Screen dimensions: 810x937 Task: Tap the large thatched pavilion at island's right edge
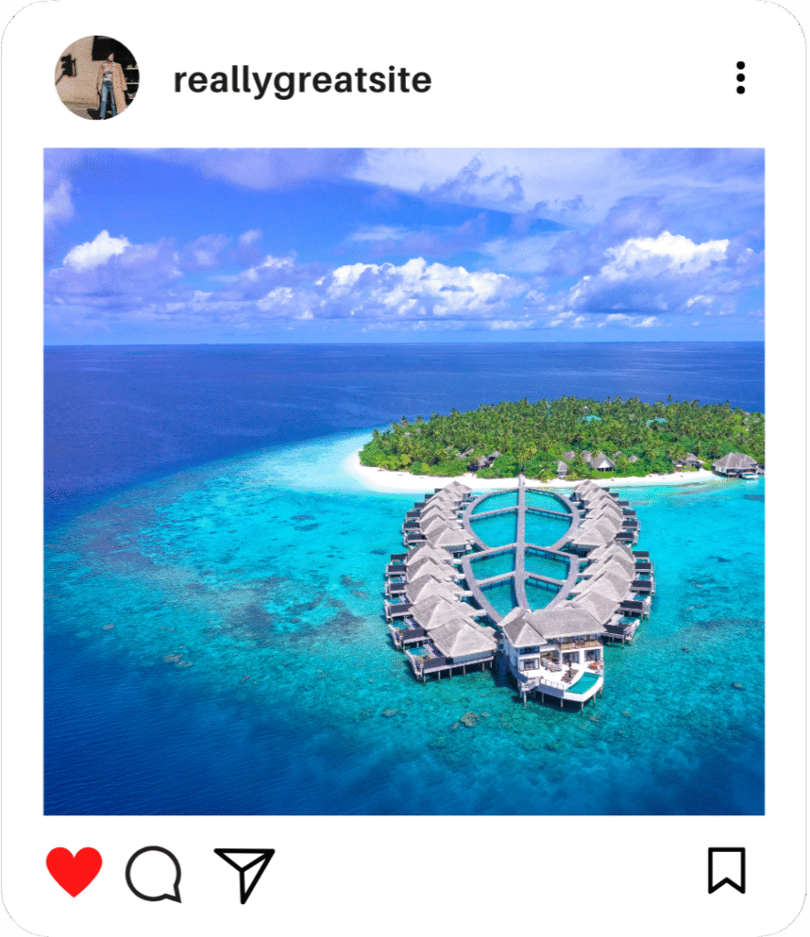(735, 464)
